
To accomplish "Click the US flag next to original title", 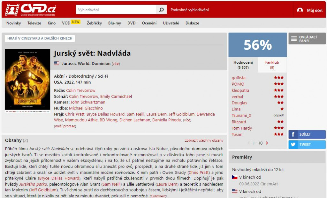I will pyautogui.click(x=57, y=63).
